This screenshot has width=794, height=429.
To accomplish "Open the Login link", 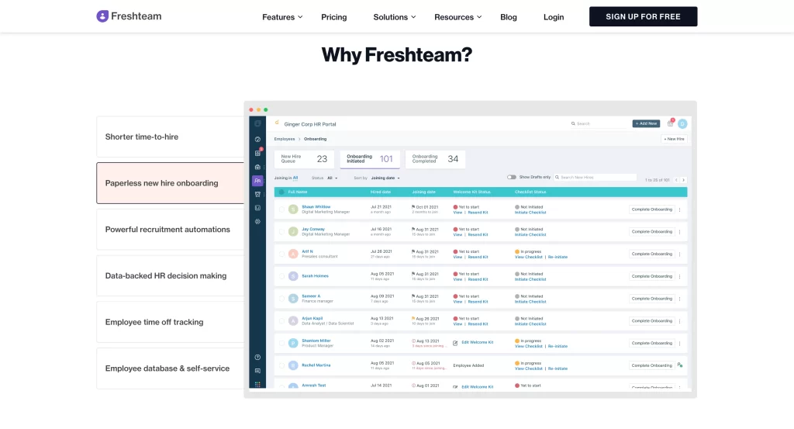I will click(554, 17).
